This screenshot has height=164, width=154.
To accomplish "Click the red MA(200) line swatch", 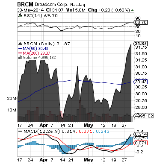I will pos(21,53).
